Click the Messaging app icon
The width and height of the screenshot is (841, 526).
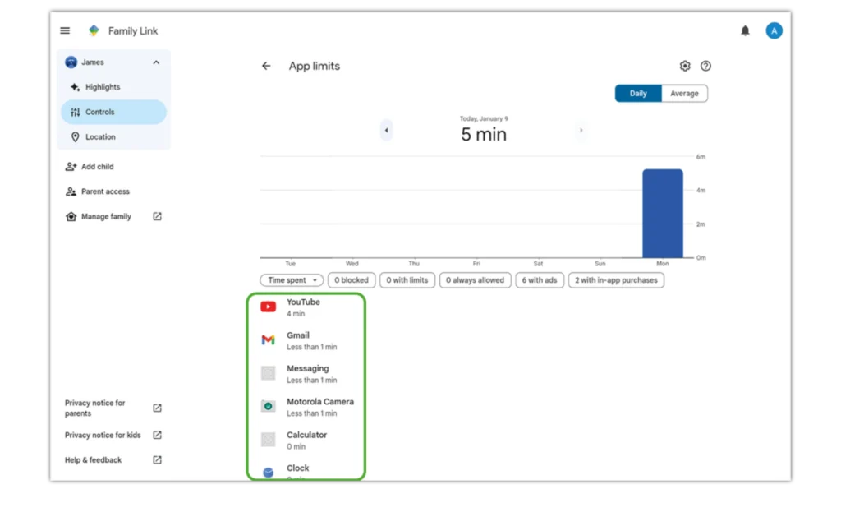(269, 373)
